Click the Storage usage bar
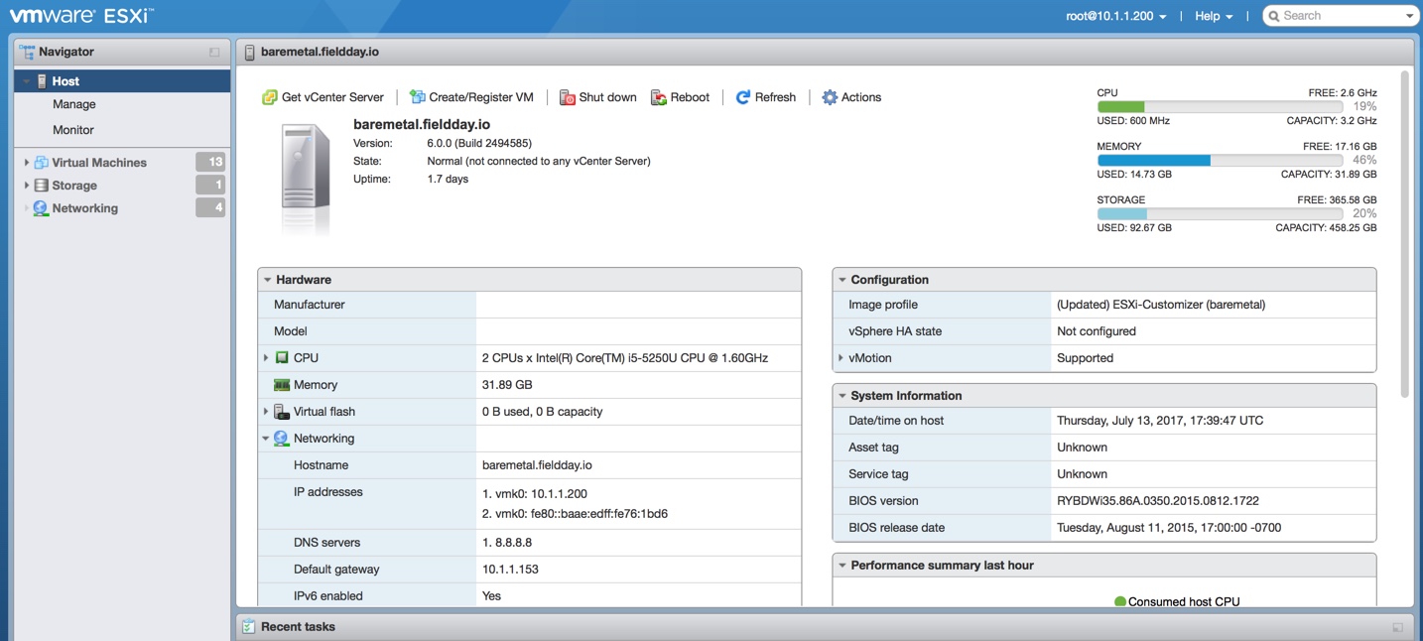The image size is (1423, 641). (x=1220, y=214)
